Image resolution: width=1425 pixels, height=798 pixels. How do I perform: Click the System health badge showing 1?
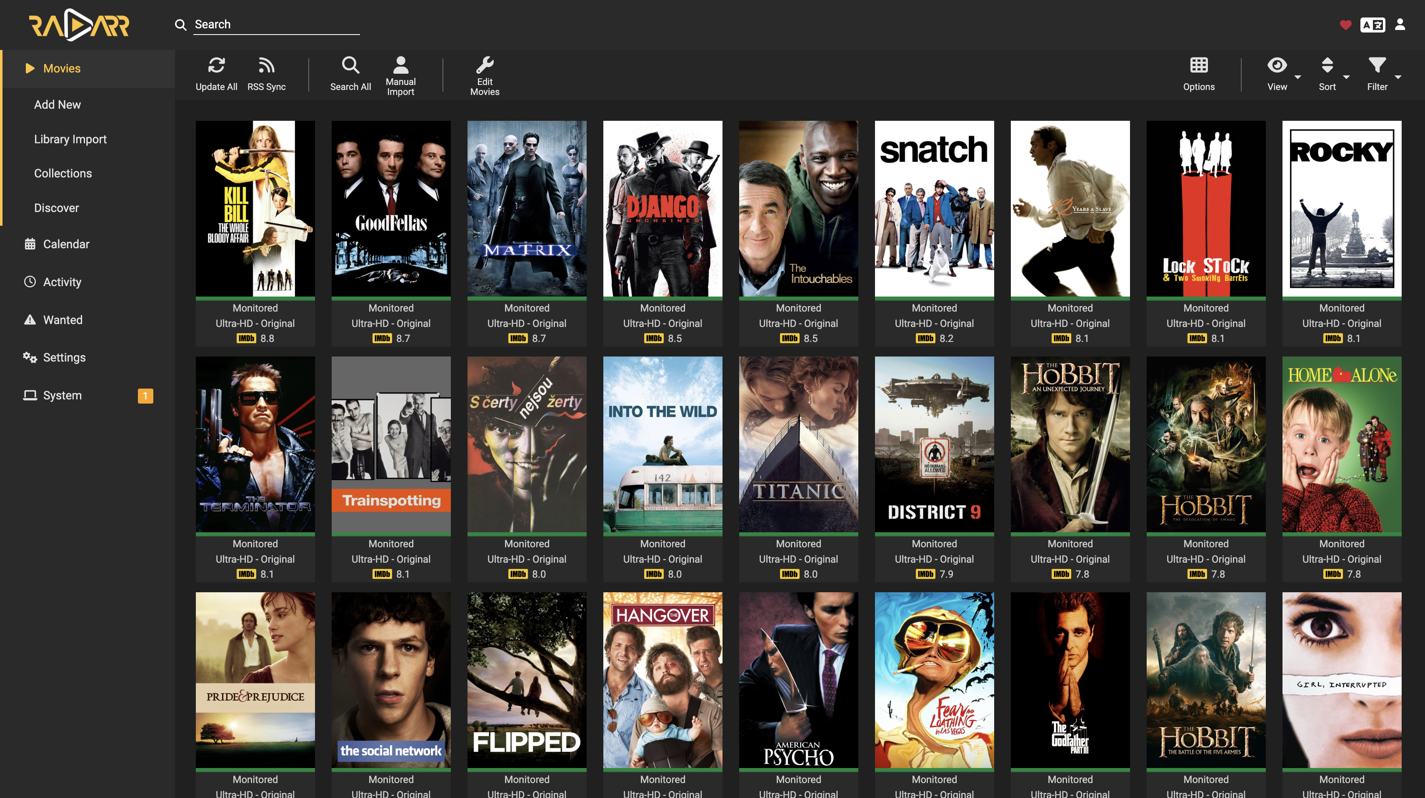coord(145,395)
